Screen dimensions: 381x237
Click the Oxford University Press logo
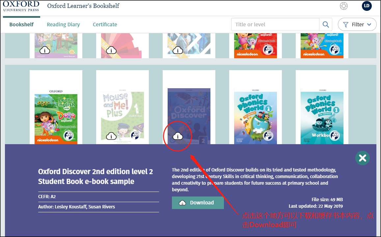pos(21,6)
